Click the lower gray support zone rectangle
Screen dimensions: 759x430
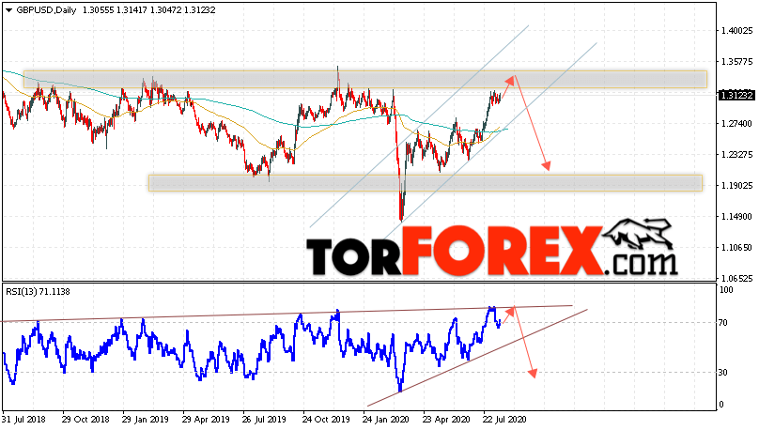[x=425, y=183]
